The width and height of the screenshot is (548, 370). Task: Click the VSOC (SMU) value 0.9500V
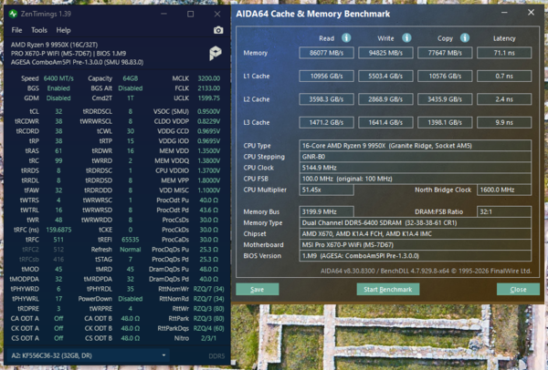[x=208, y=111]
